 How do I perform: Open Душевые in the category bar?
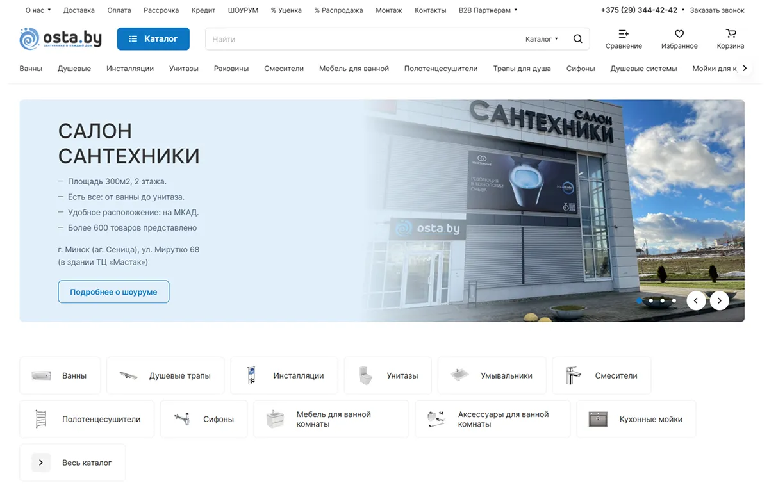tap(74, 69)
